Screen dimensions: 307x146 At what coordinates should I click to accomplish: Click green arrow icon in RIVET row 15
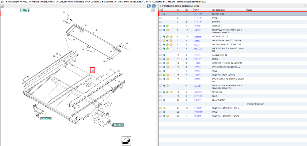[x=164, y=75]
